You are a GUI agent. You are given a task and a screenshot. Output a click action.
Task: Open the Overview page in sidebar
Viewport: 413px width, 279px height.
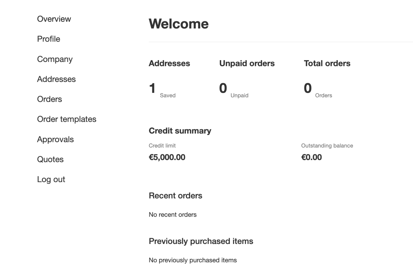click(54, 19)
